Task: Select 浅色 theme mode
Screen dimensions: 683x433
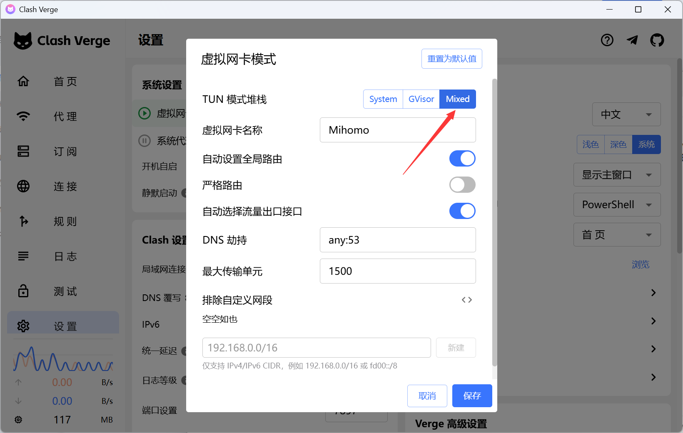Action: pos(591,144)
